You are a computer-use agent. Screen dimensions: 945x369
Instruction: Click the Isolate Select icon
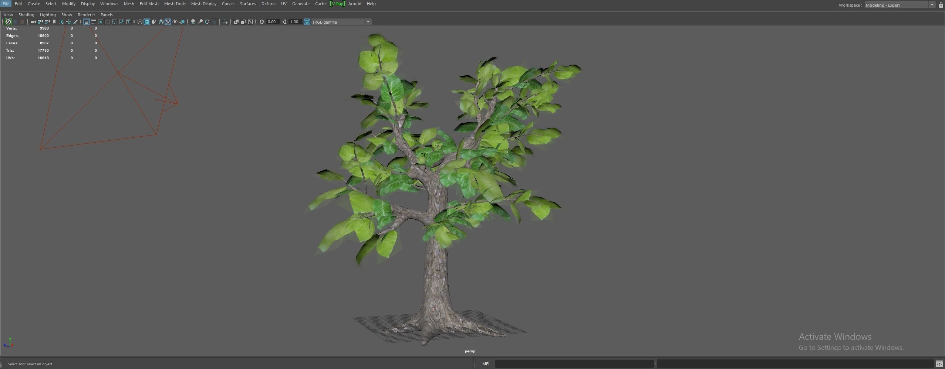(225, 22)
